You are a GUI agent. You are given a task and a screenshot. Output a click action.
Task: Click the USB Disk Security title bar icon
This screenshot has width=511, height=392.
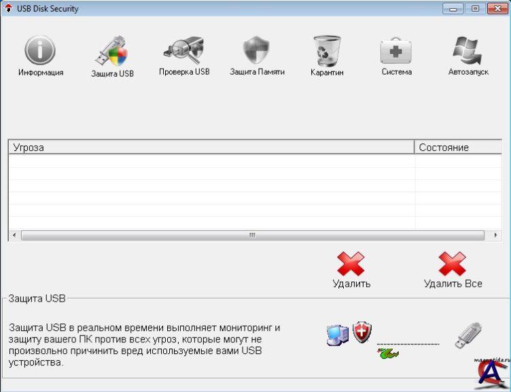pos(8,9)
